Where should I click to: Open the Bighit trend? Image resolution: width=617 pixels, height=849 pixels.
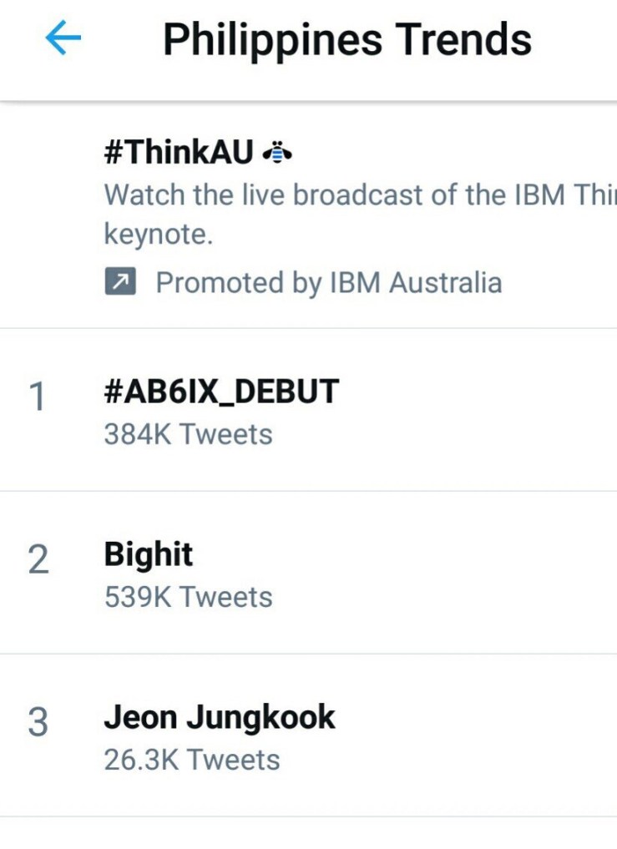pos(149,554)
